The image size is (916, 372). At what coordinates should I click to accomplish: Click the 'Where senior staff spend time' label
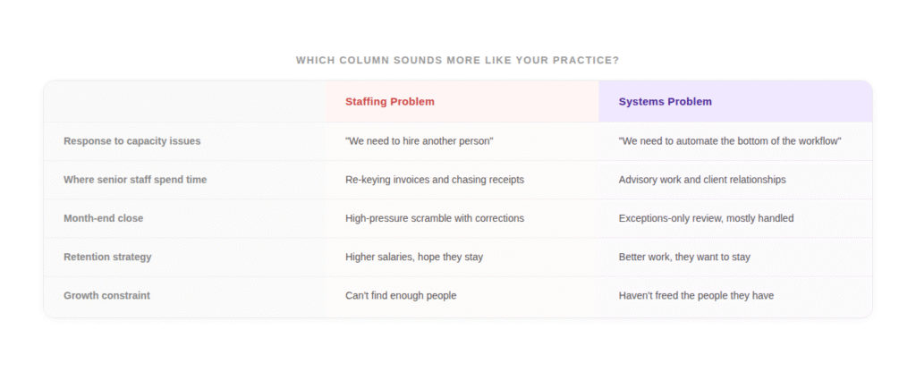pos(135,180)
